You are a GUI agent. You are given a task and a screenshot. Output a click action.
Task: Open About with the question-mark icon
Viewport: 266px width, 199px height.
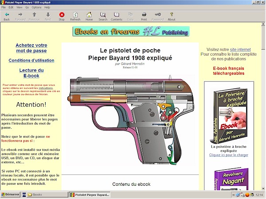(x=172, y=15)
